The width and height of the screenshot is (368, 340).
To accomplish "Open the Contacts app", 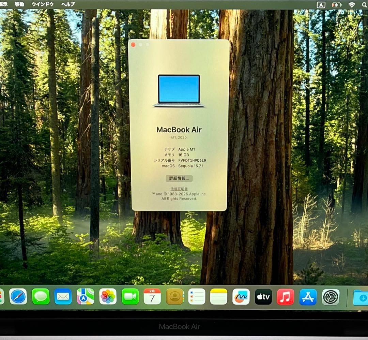I will coord(175,297).
